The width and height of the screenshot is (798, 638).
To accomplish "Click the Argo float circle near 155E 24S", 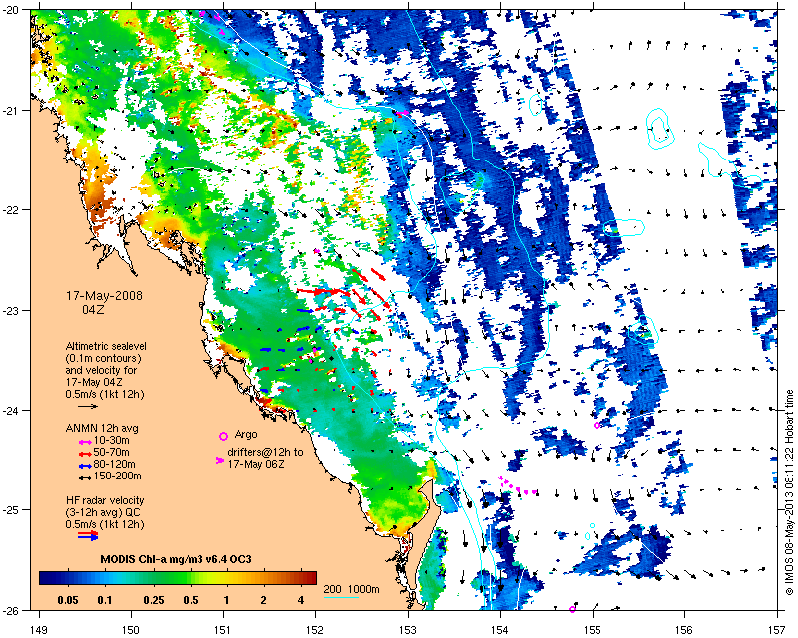I will (x=597, y=425).
